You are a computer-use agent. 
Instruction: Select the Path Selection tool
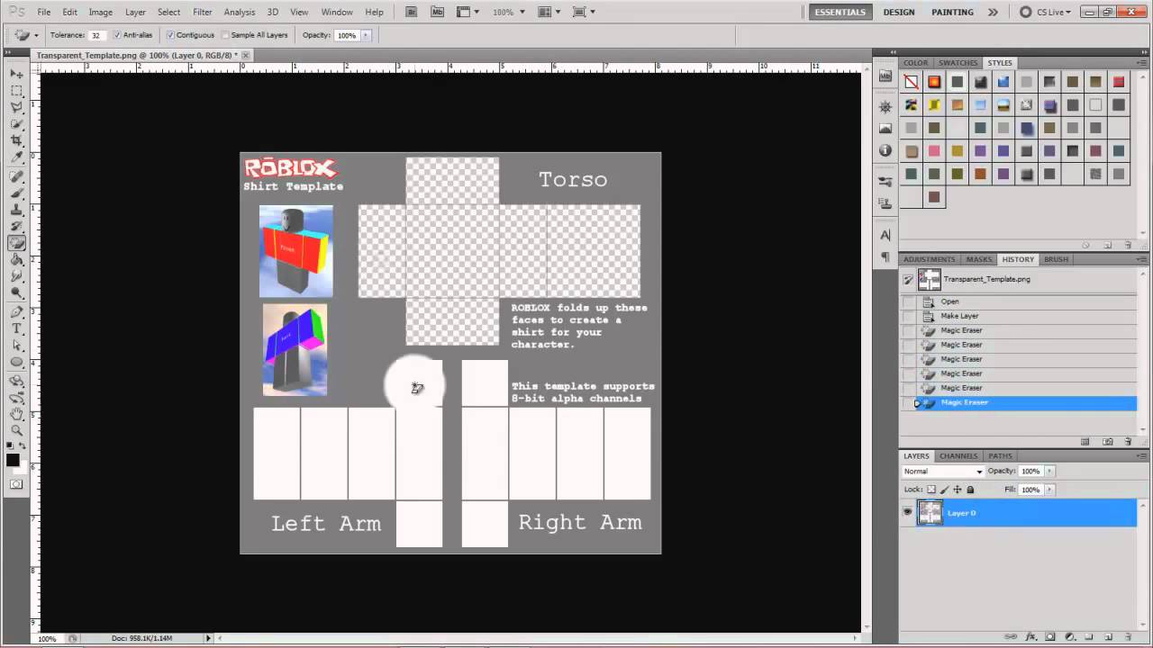tap(16, 345)
